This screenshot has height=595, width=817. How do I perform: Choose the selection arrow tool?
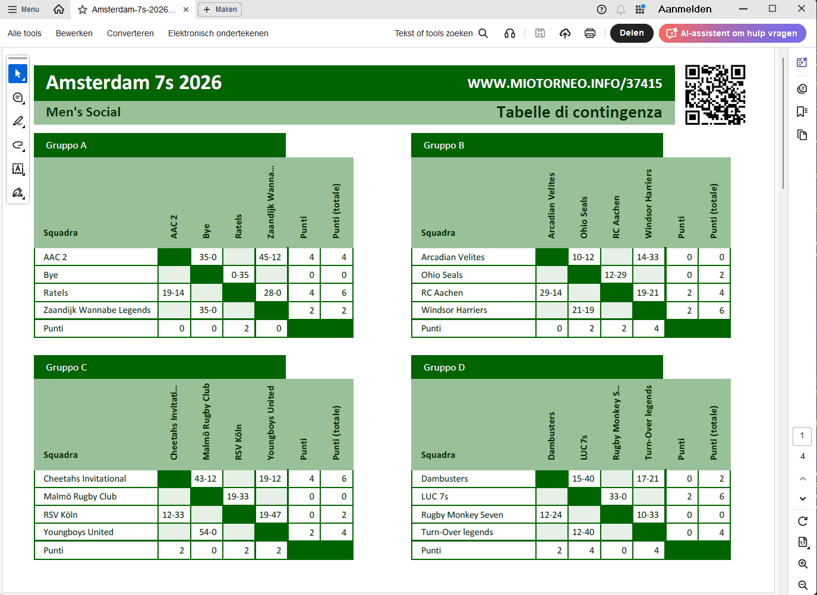tap(18, 74)
